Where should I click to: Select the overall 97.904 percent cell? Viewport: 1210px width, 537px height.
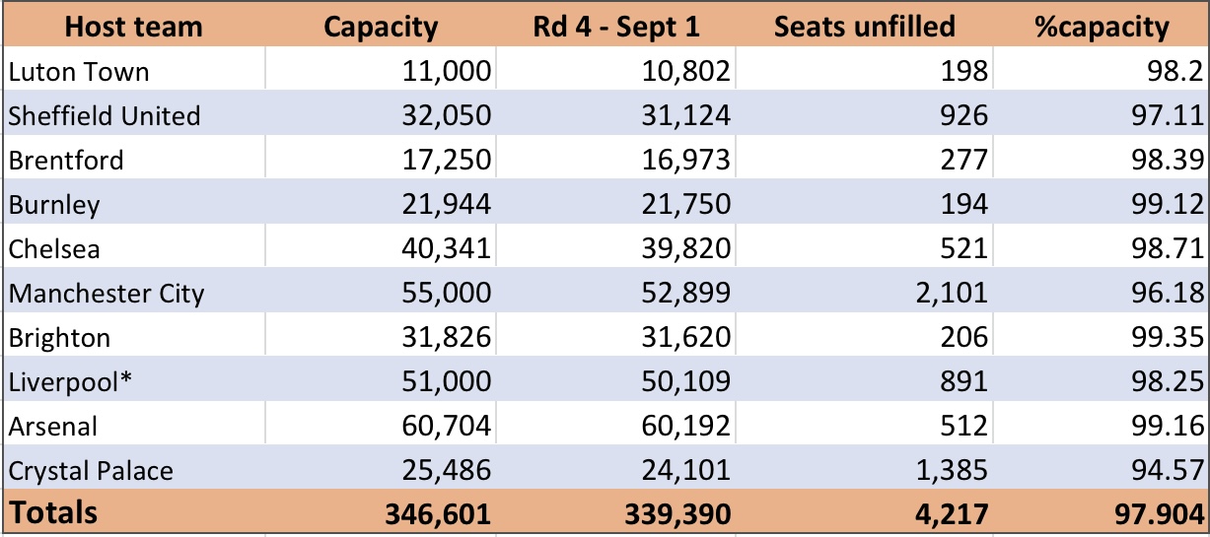1101,513
